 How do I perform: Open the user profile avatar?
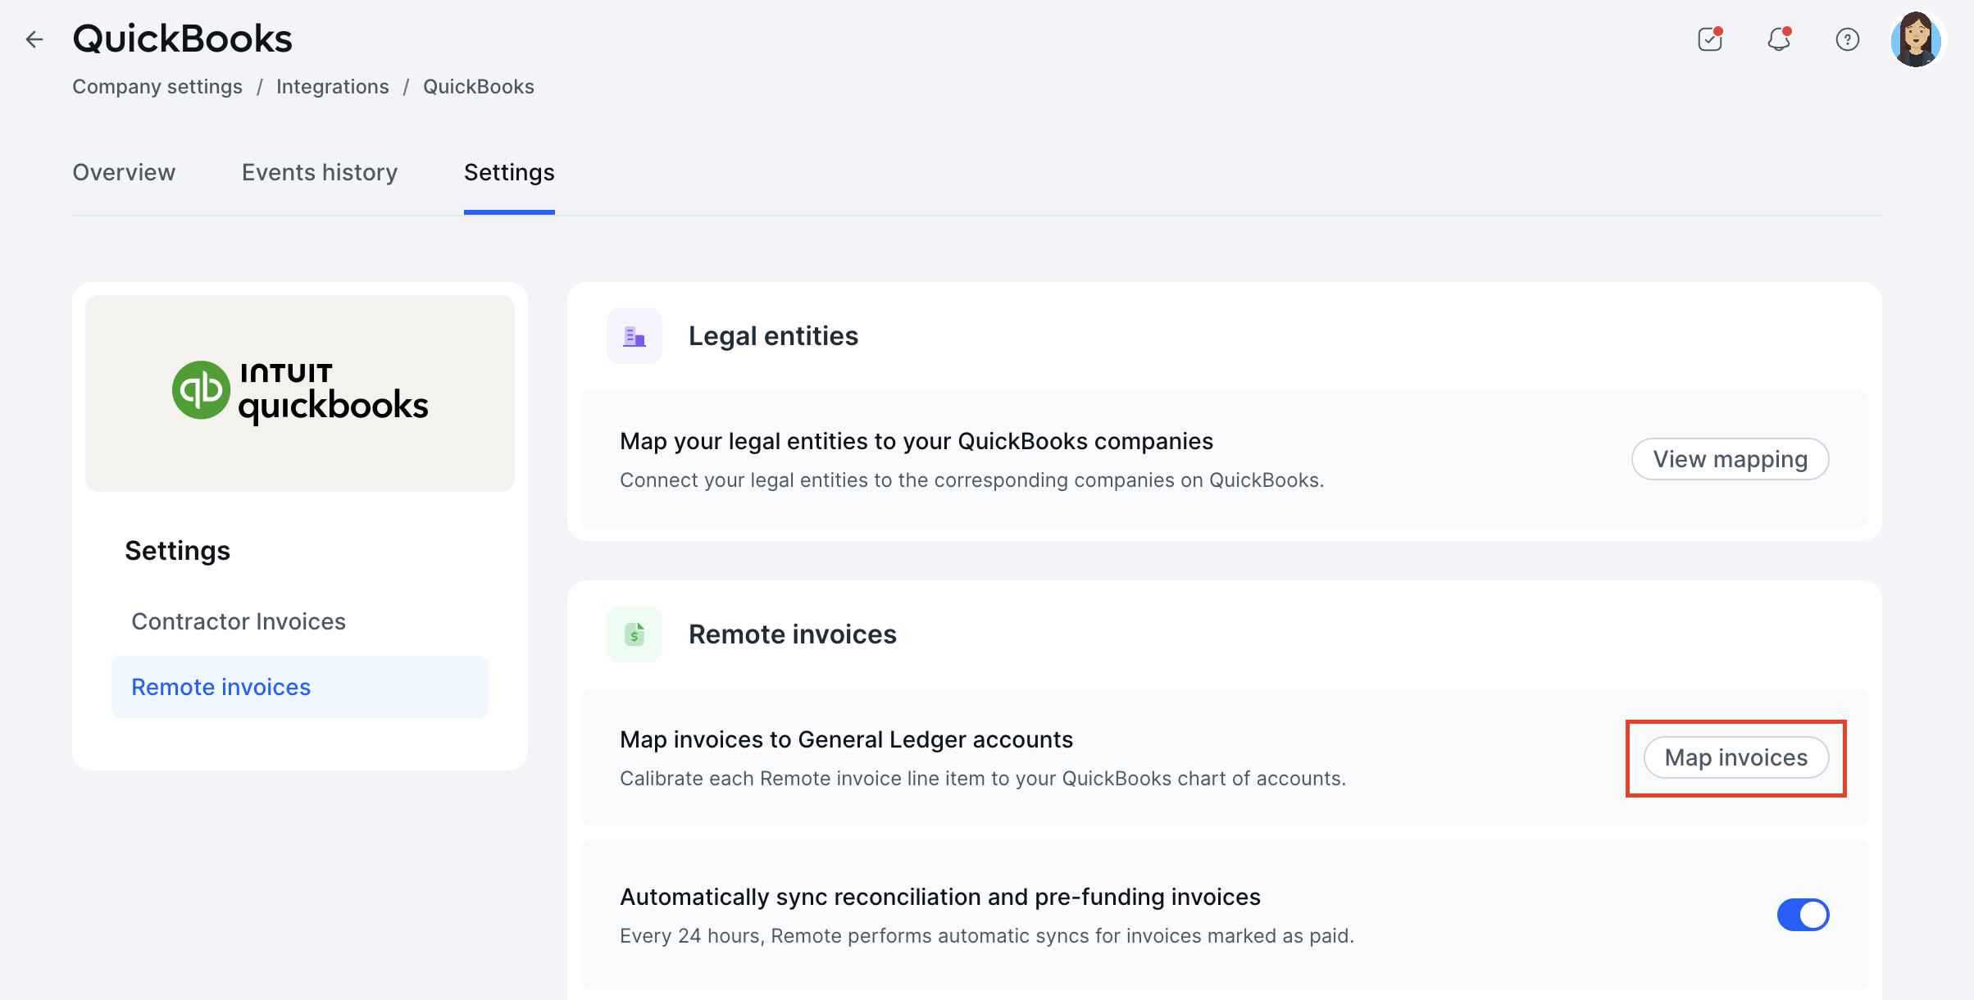pyautogui.click(x=1917, y=39)
